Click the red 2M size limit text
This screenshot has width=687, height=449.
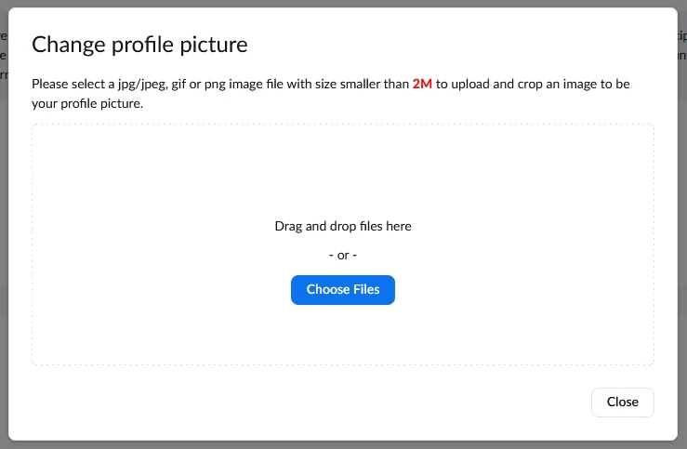[422, 84]
